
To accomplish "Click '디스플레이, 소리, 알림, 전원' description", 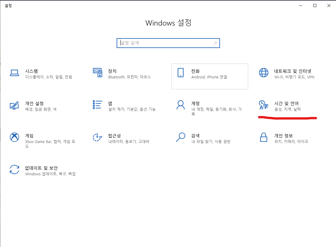I will [x=49, y=77].
